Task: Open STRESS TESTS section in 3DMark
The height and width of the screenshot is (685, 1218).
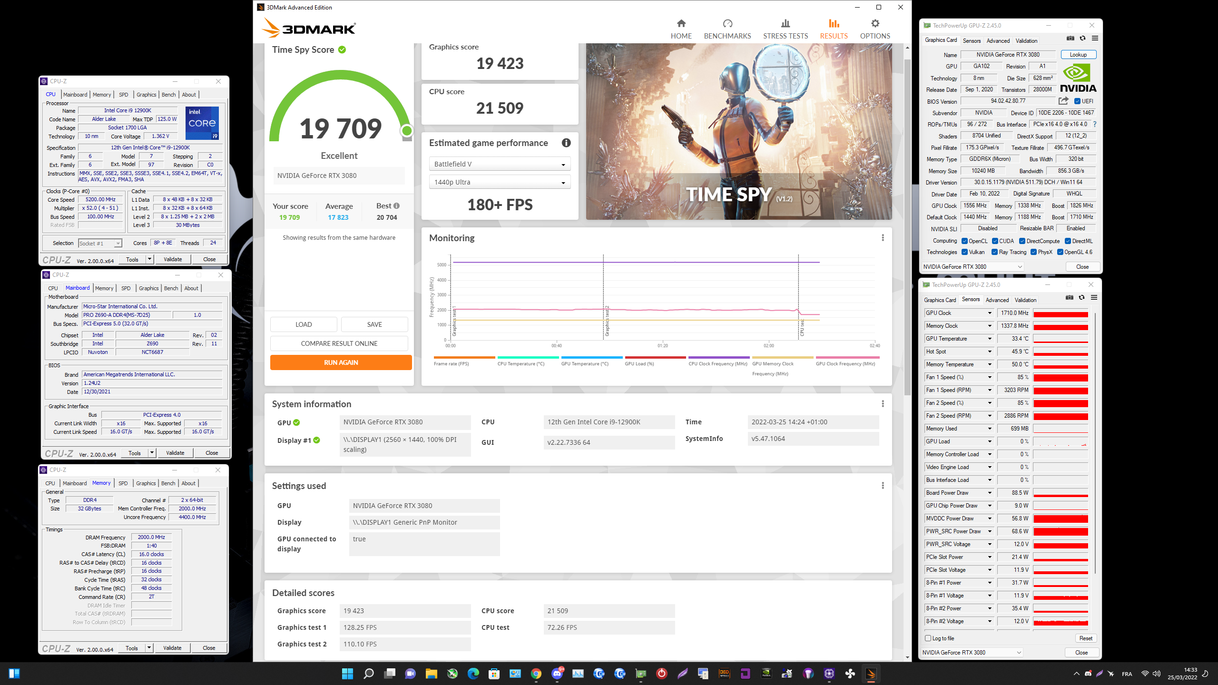Action: pos(785,29)
